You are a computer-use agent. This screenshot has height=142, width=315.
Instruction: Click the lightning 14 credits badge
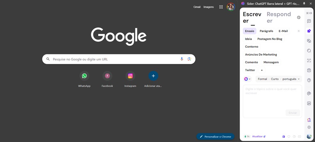[247, 136]
